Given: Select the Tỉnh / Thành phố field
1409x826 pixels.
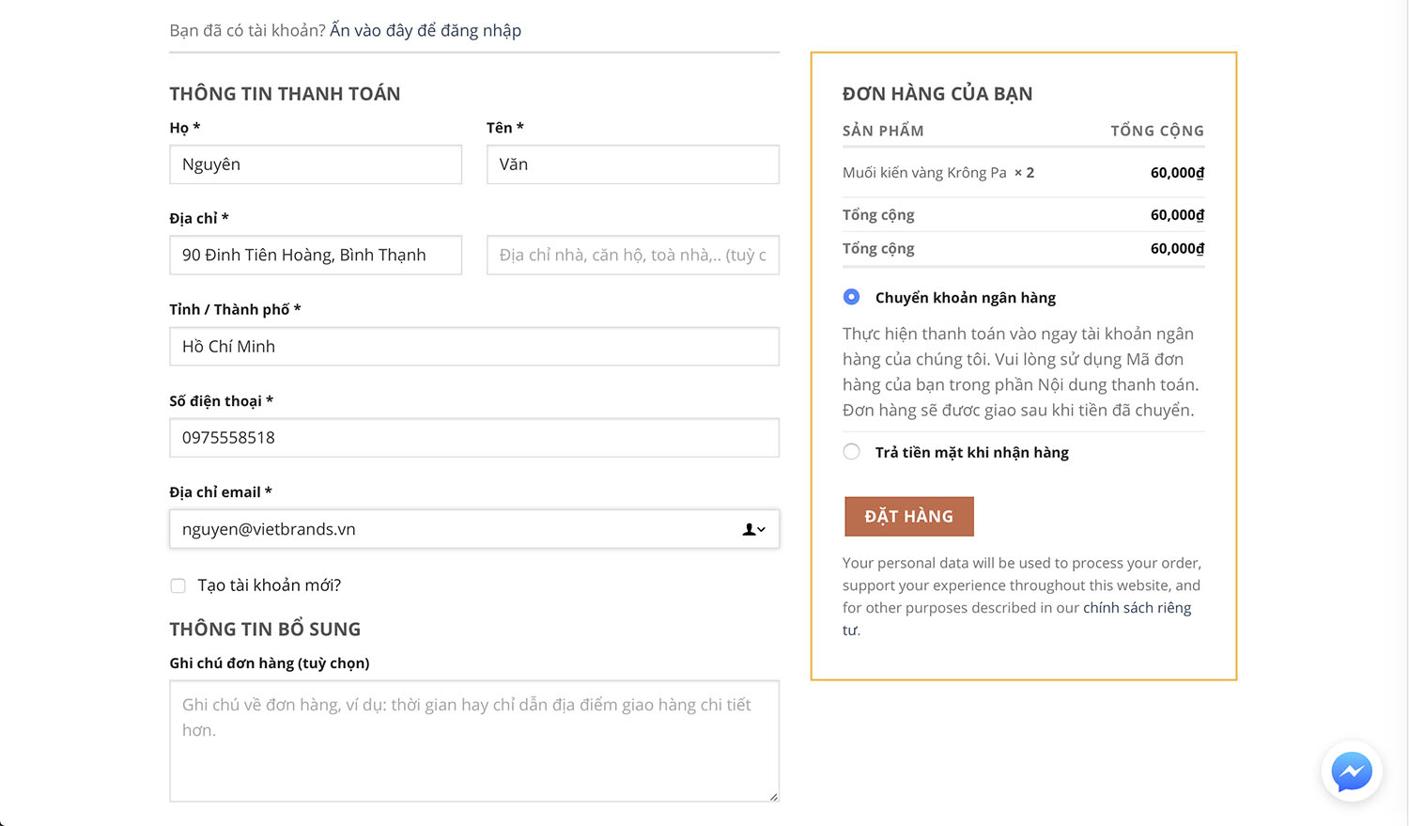Looking at the screenshot, I should click(x=473, y=347).
